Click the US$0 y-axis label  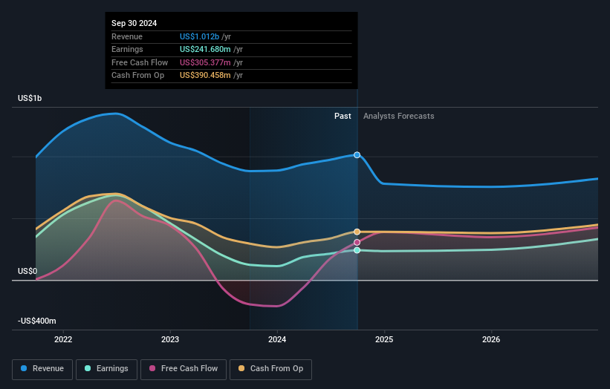[x=27, y=271]
